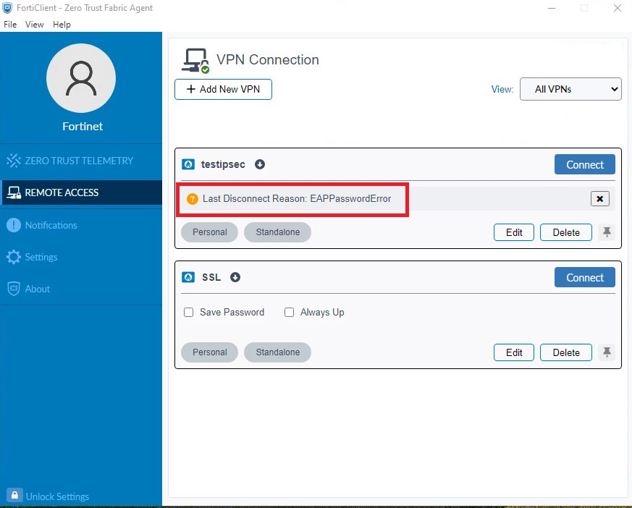Collapse SSL details with arrow icon

[235, 277]
